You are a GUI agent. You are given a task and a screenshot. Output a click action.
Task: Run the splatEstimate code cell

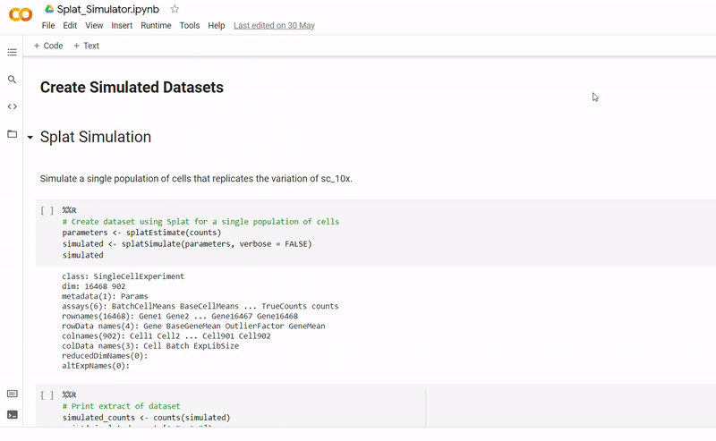47,210
